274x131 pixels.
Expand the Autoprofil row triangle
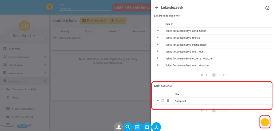[x=158, y=101]
